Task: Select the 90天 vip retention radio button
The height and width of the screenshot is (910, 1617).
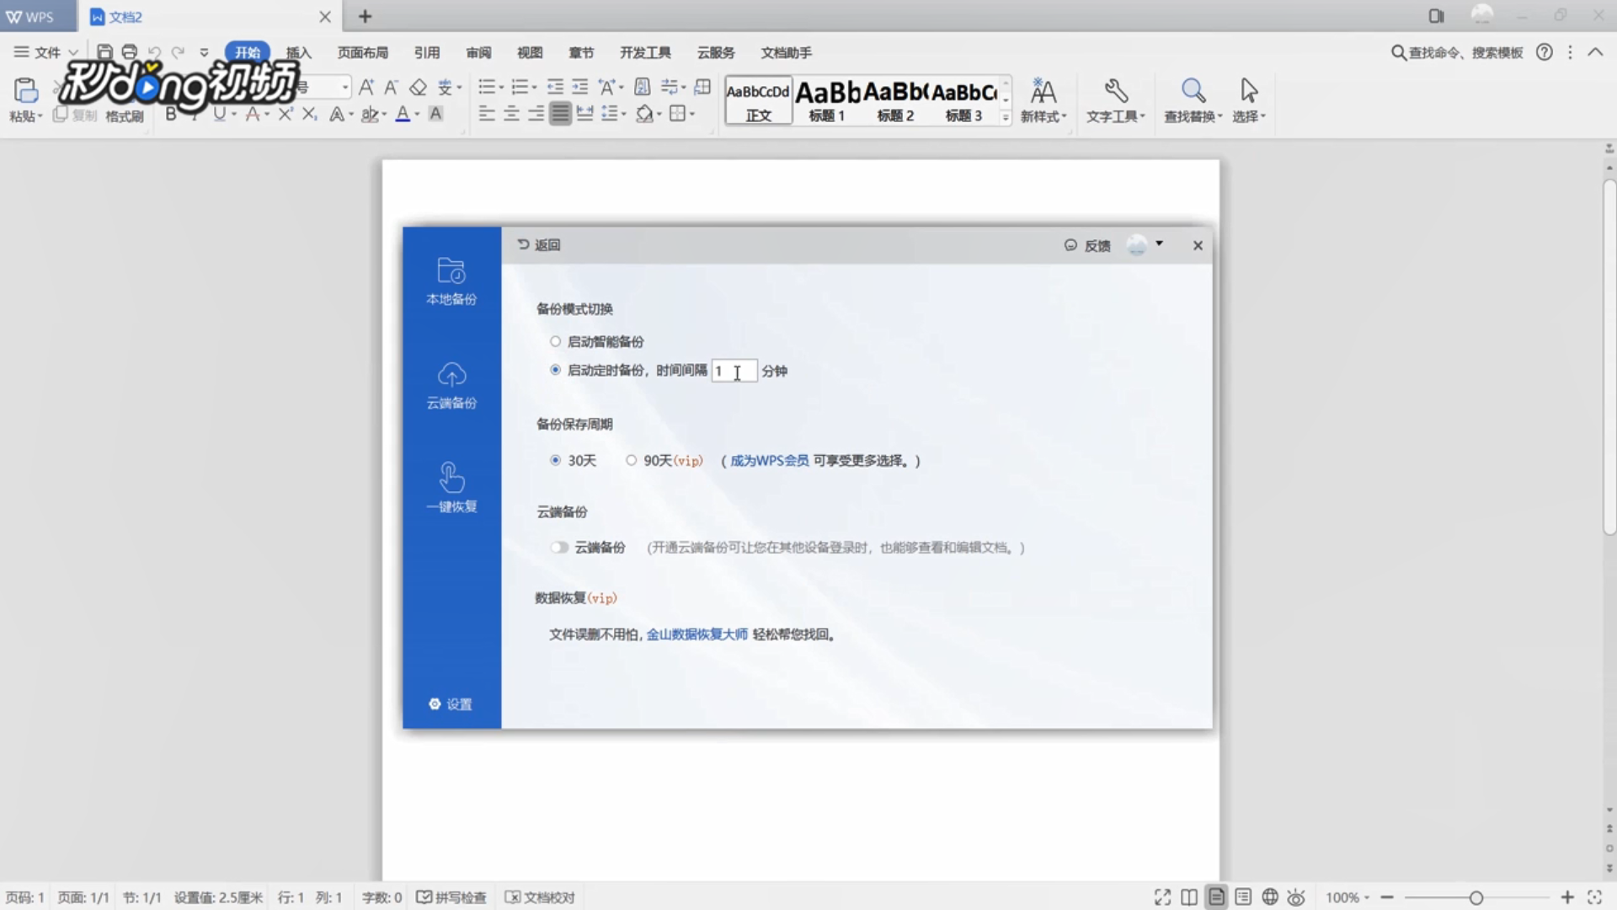Action: 631,460
